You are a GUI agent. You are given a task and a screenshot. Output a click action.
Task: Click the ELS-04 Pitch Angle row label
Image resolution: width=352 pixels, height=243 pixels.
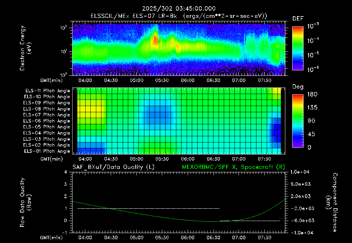(x=47, y=133)
